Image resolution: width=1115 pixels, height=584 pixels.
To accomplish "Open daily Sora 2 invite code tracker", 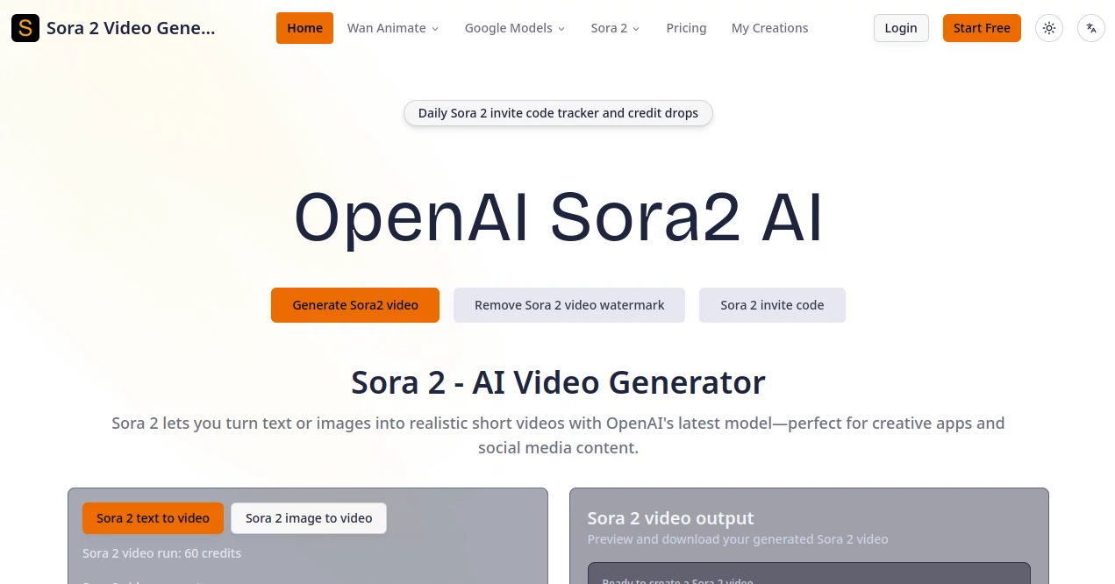I will click(x=558, y=112).
